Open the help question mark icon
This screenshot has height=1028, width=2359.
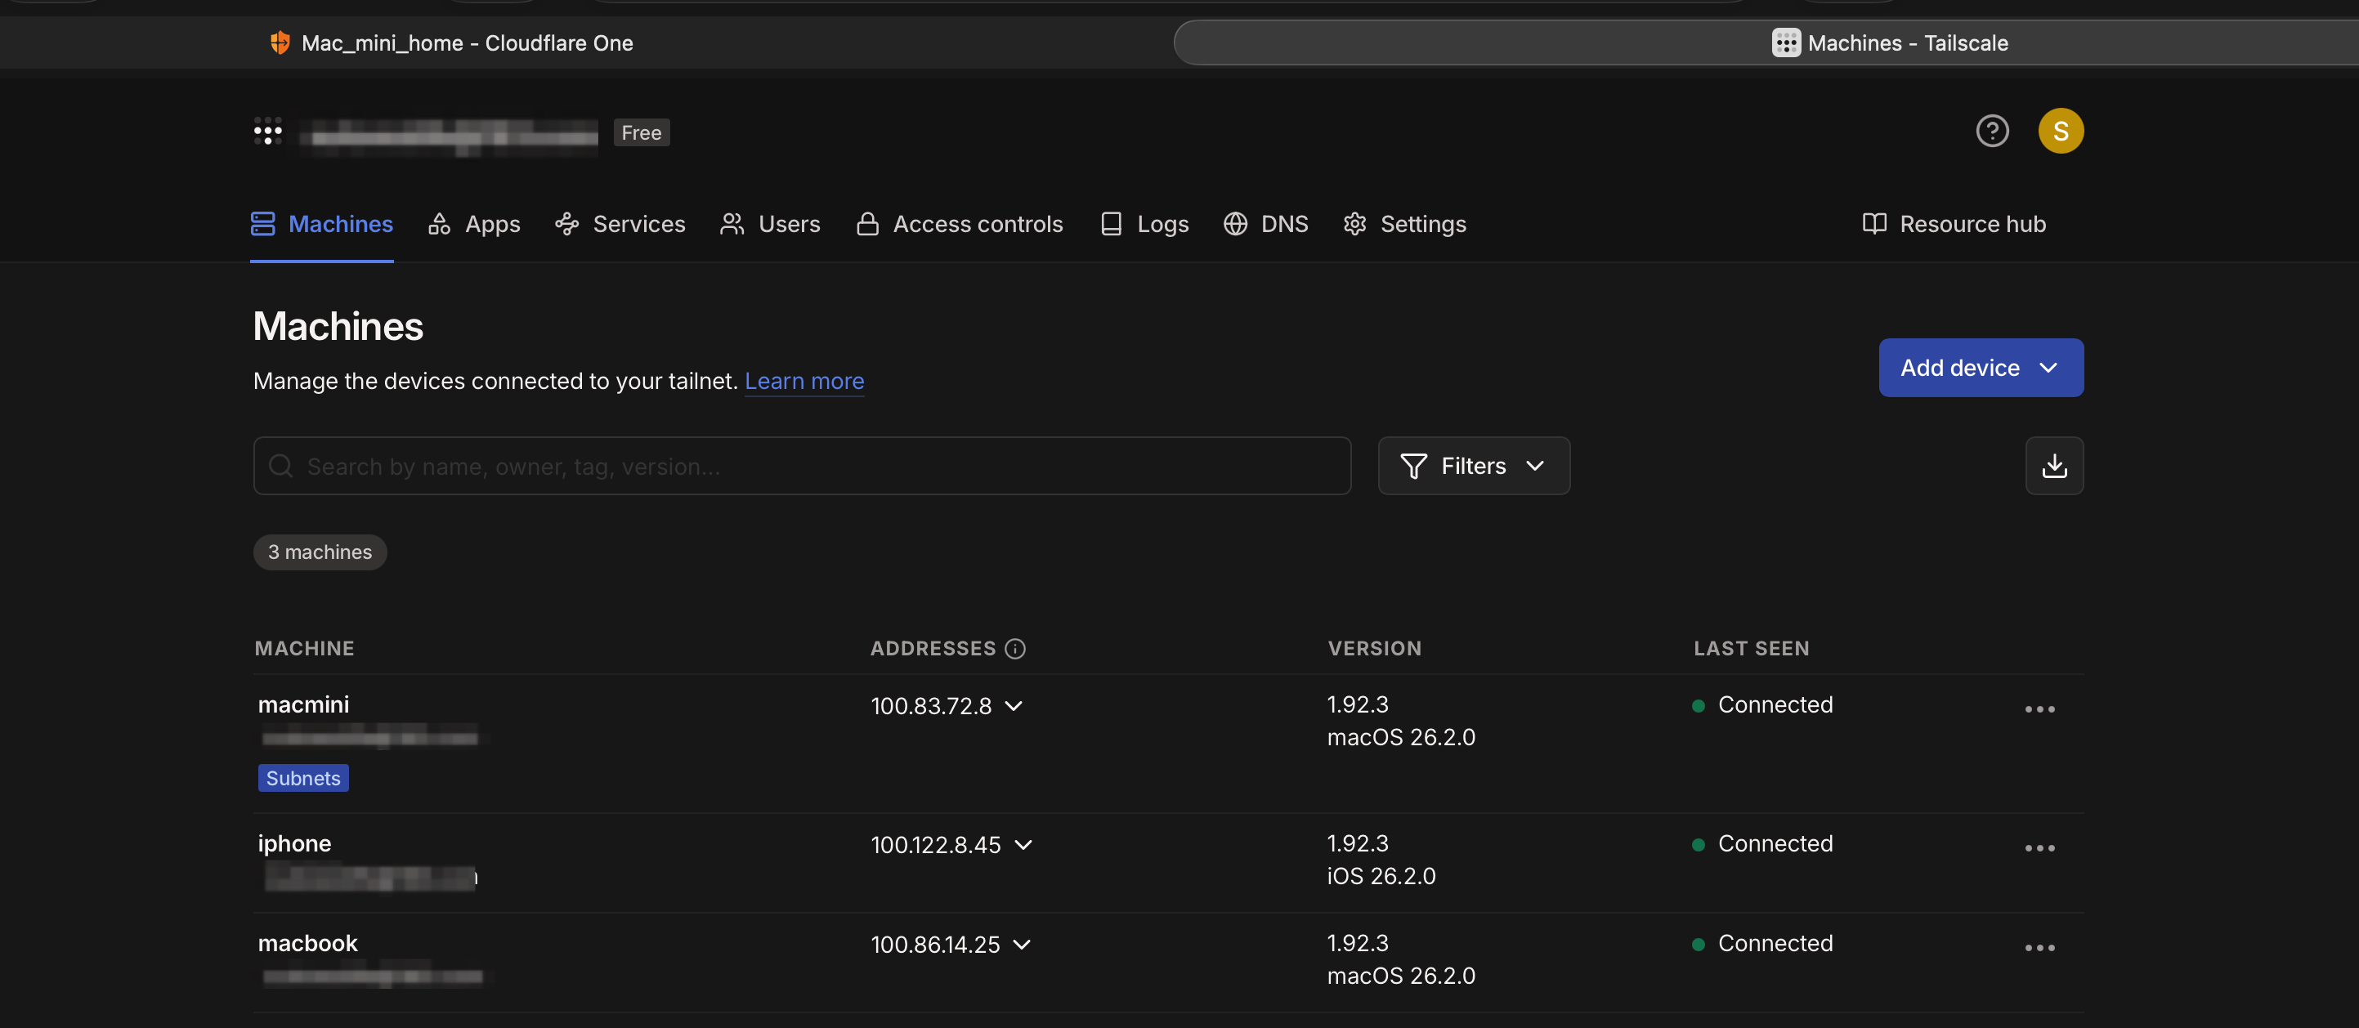1992,131
